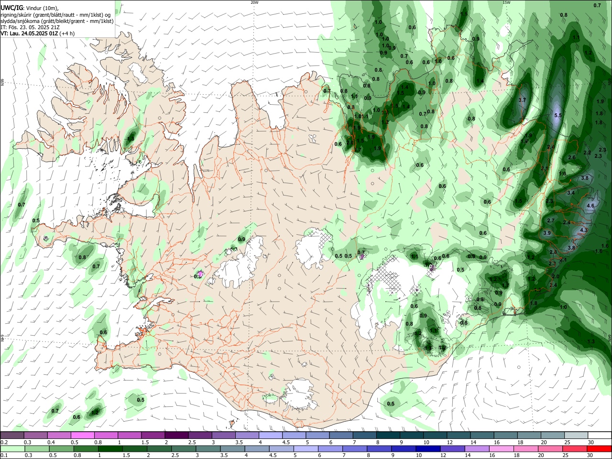The image size is (612, 459).
Task: Click the 5.5 precipitation value on the map
Action: point(558,116)
